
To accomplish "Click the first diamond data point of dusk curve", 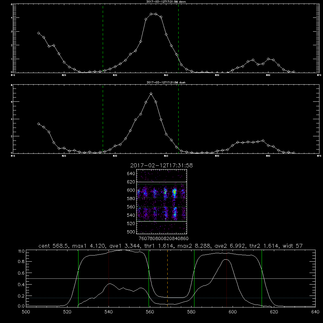I will pyautogui.click(x=38, y=124).
